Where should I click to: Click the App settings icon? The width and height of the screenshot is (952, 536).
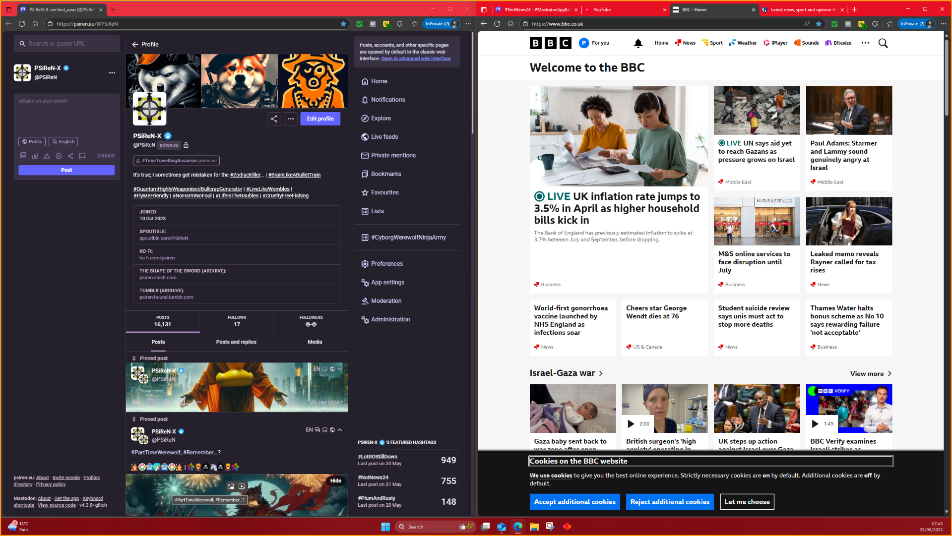(365, 283)
